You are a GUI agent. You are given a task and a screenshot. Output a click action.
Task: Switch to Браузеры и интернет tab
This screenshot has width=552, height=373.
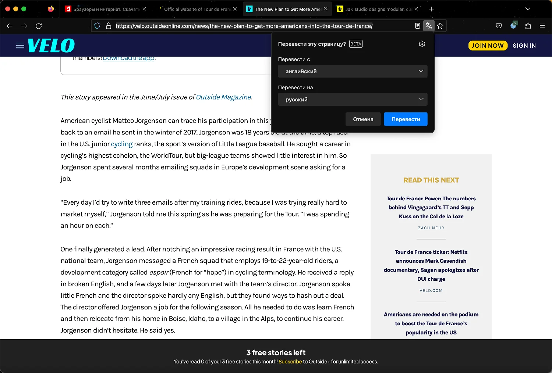106,9
